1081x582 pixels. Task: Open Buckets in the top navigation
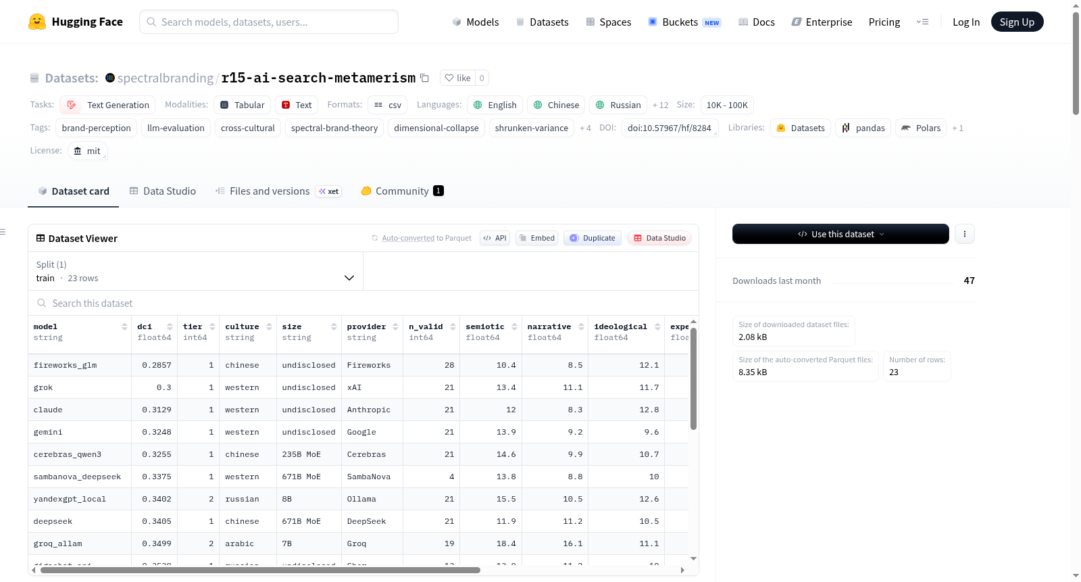(684, 22)
